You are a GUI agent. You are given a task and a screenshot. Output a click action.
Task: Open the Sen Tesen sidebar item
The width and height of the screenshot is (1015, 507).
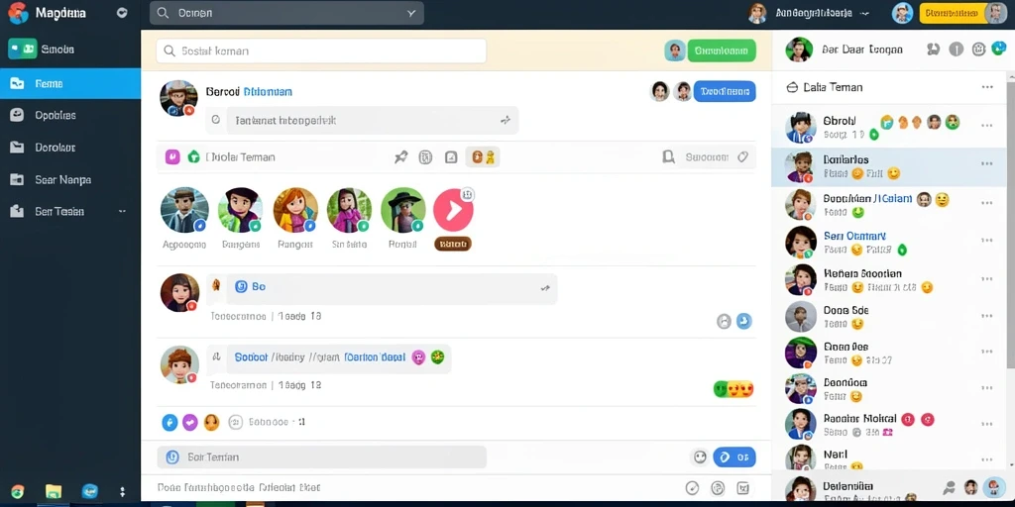pos(70,212)
